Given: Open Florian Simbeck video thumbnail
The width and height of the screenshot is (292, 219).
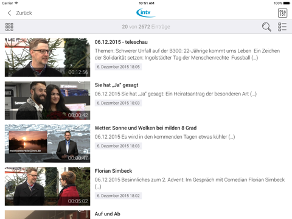Looking at the screenshot, I should point(47,187).
